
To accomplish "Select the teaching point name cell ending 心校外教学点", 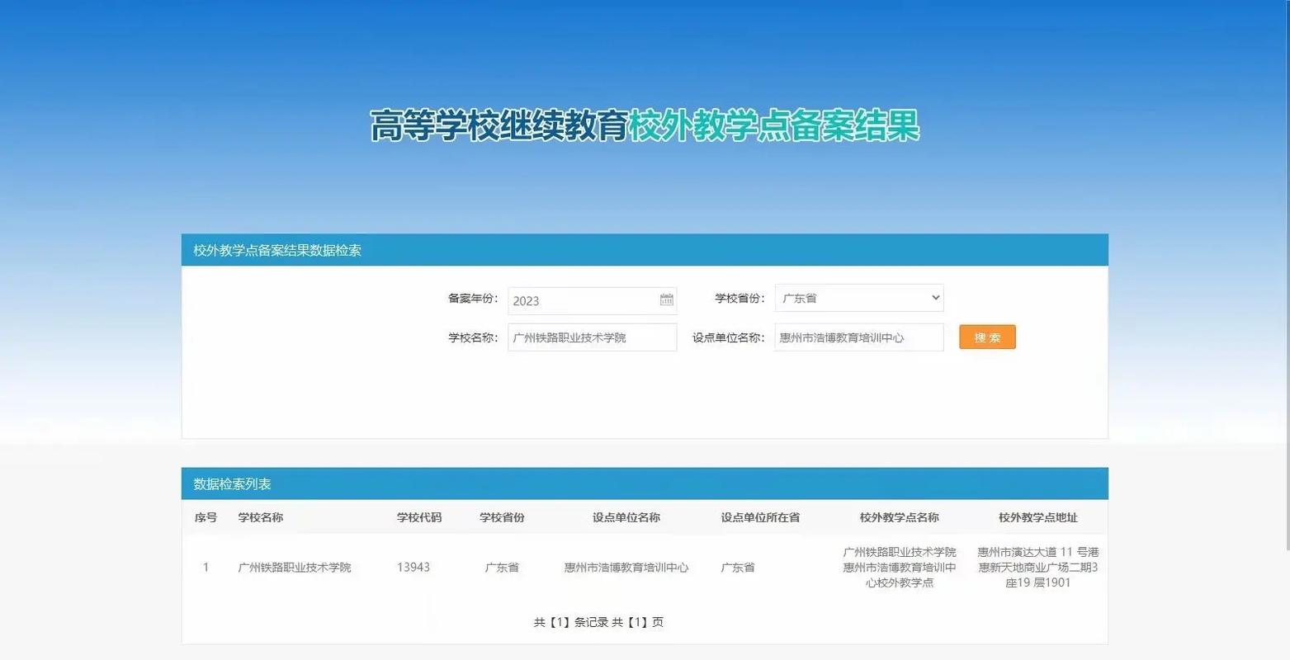I will pyautogui.click(x=900, y=568).
